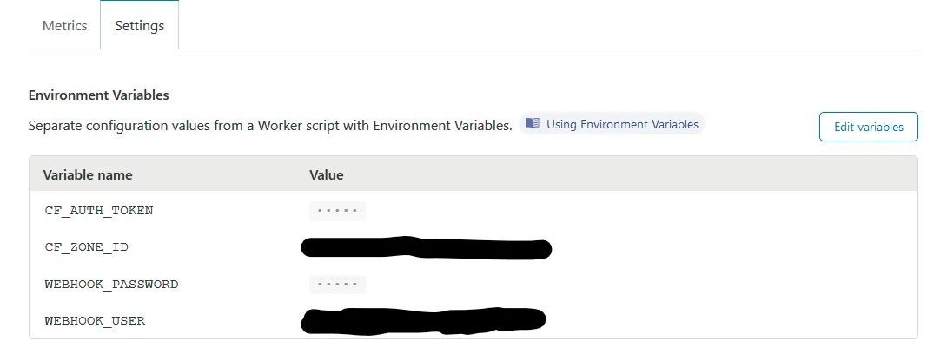Switch to the Metrics tab
927x354 pixels.
pyautogui.click(x=64, y=25)
